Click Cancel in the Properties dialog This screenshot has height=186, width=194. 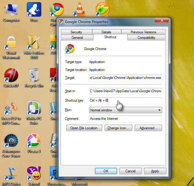(x=130, y=171)
